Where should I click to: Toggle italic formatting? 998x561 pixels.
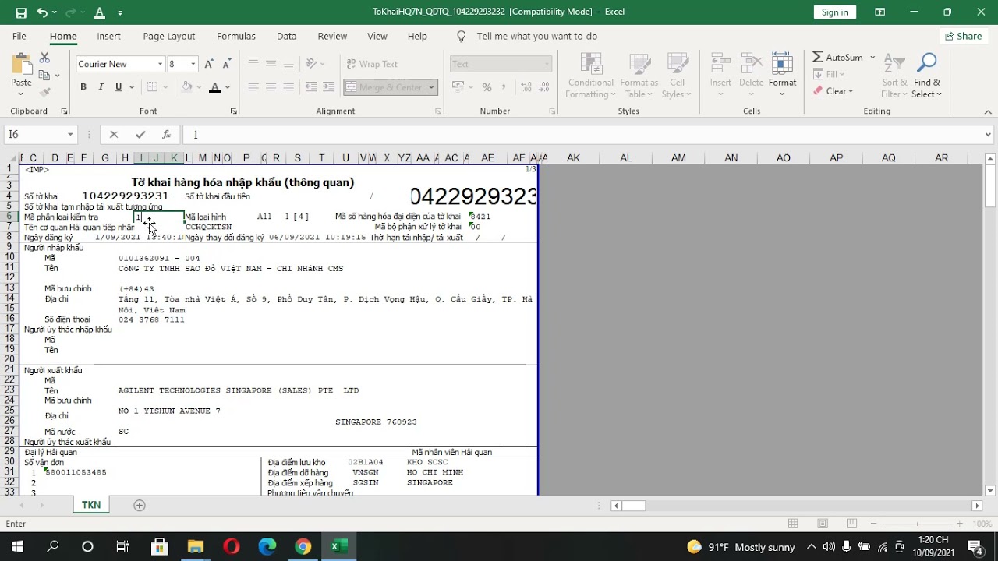(x=101, y=87)
